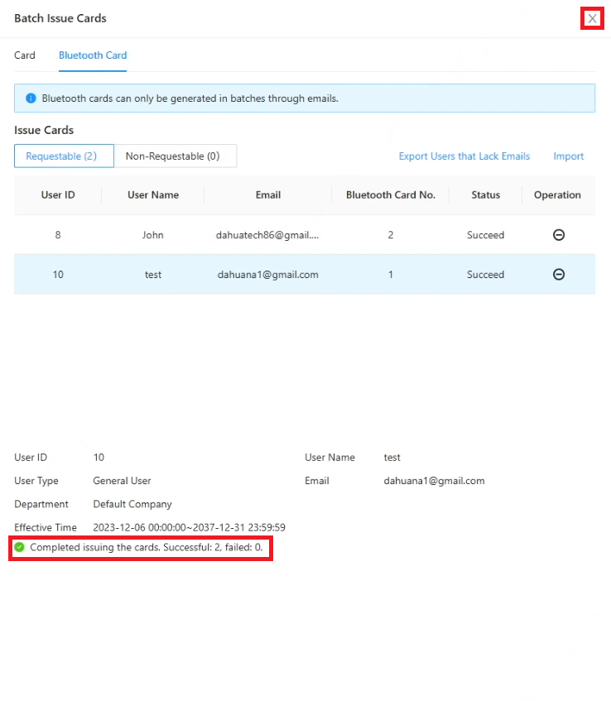This screenshot has width=611, height=701.
Task: Switch to the Card tab
Action: 25,55
